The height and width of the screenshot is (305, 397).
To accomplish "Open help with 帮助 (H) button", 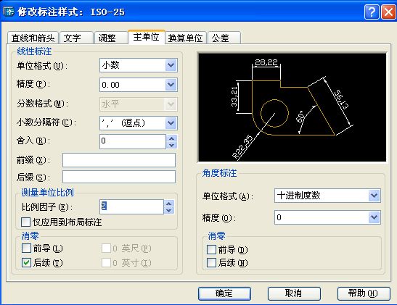I will [364, 293].
